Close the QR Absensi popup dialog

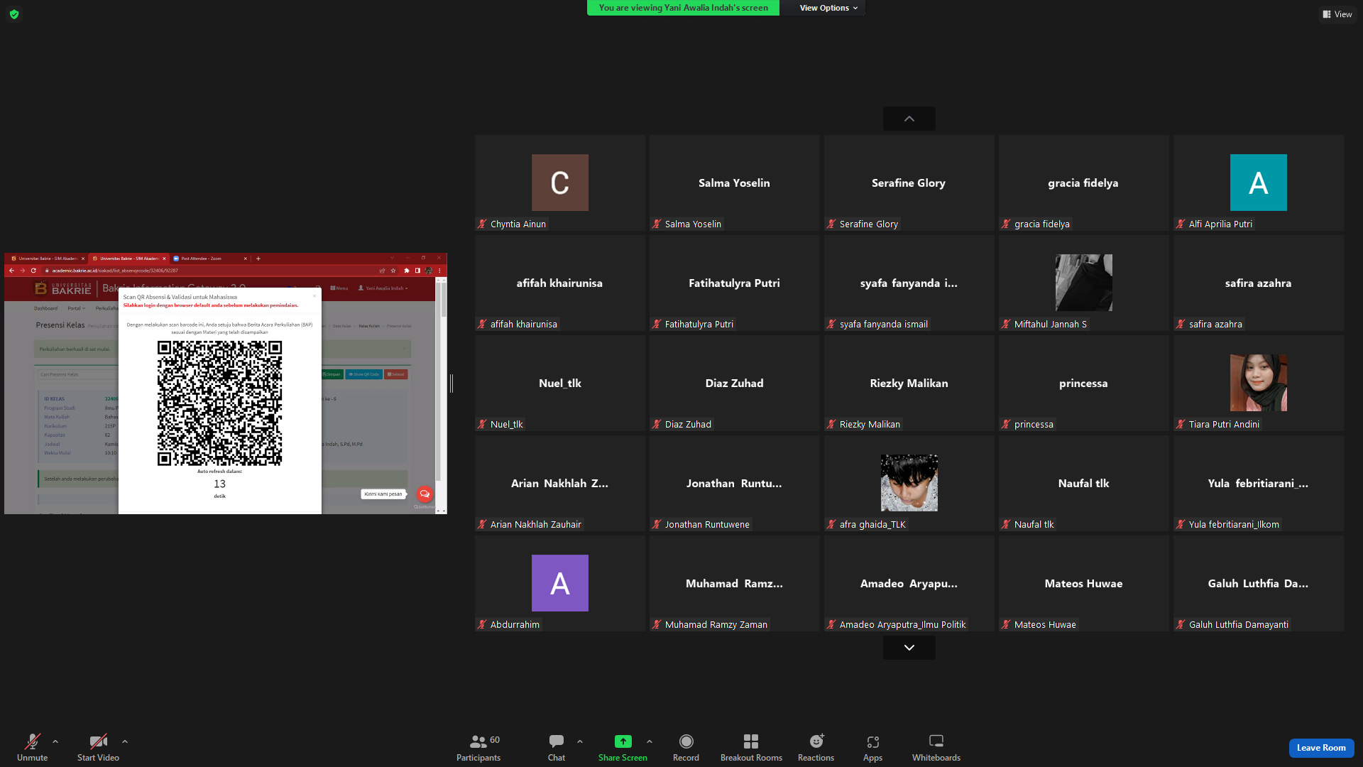tap(314, 296)
